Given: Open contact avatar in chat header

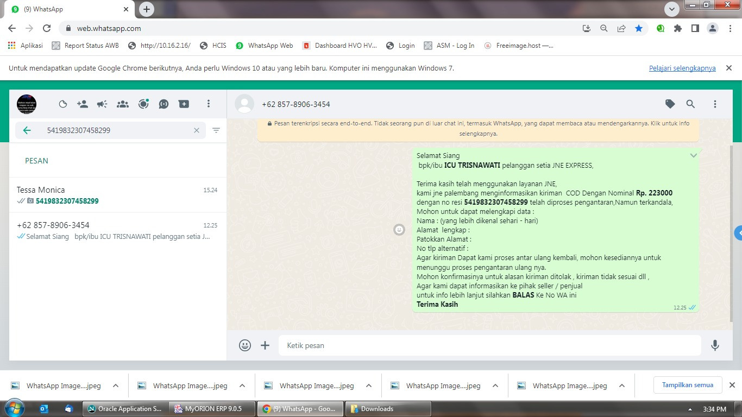Looking at the screenshot, I should 244,104.
